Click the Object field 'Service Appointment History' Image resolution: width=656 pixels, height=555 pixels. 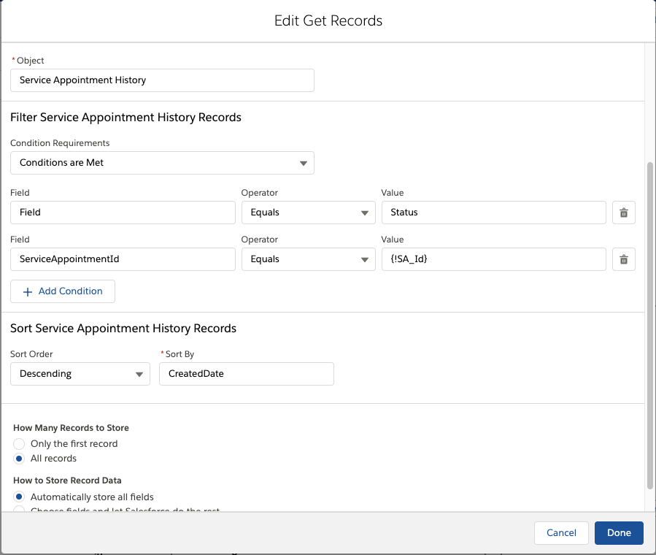click(x=162, y=80)
